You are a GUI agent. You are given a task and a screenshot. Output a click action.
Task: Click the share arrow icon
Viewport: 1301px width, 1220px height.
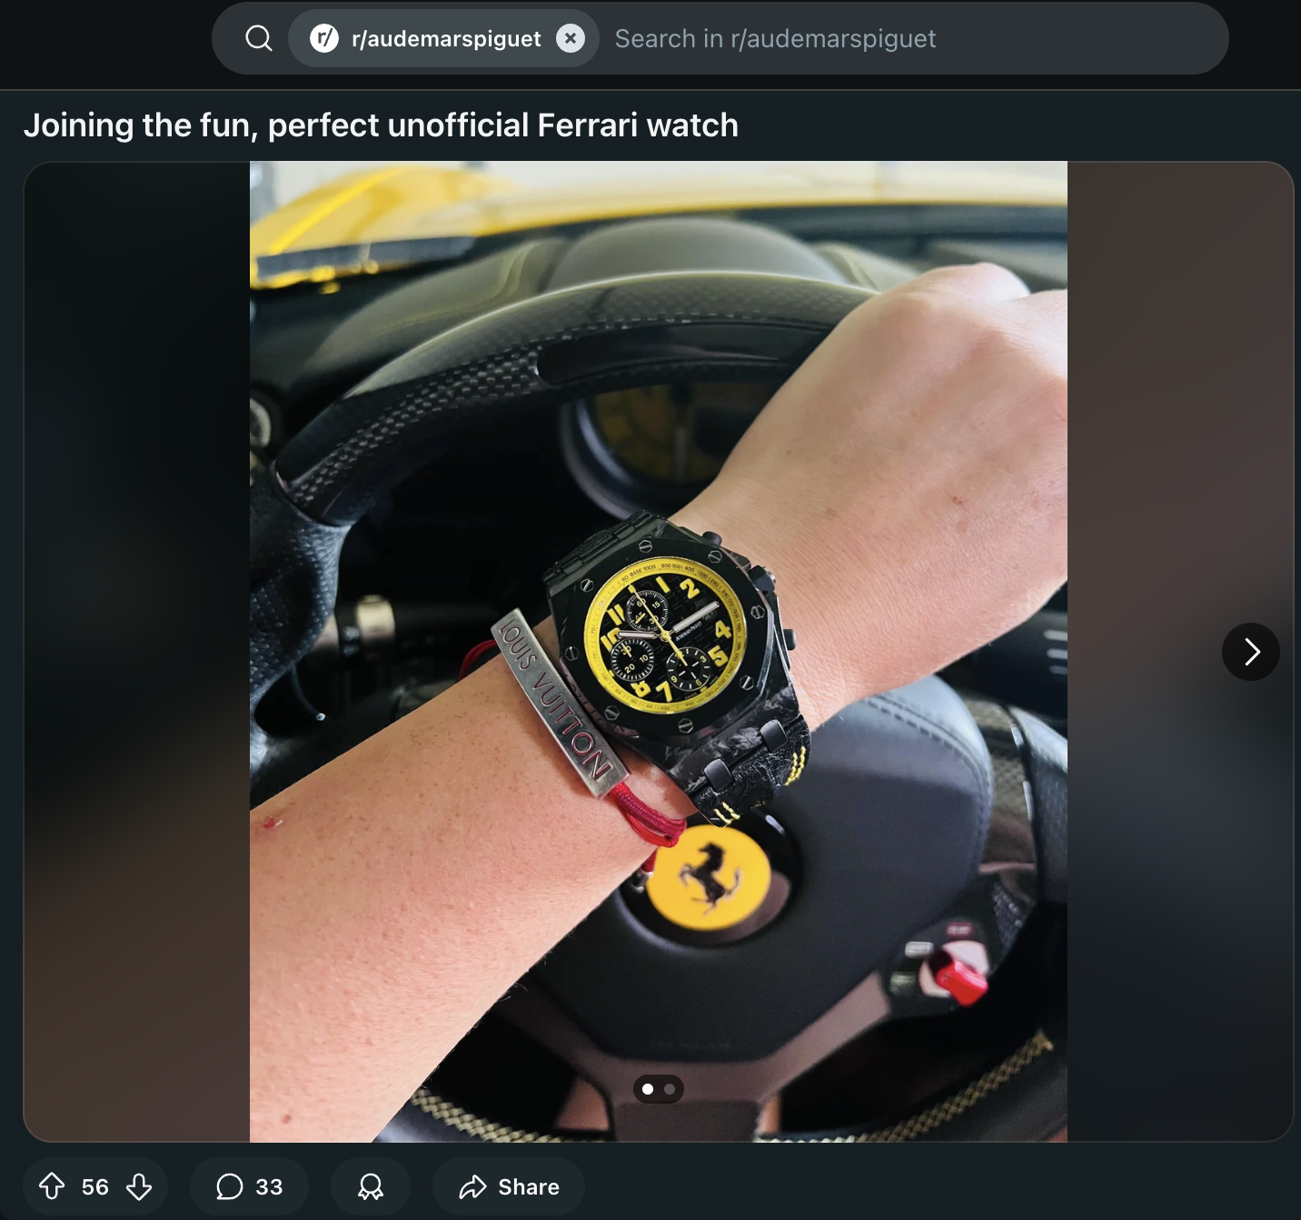473,1186
